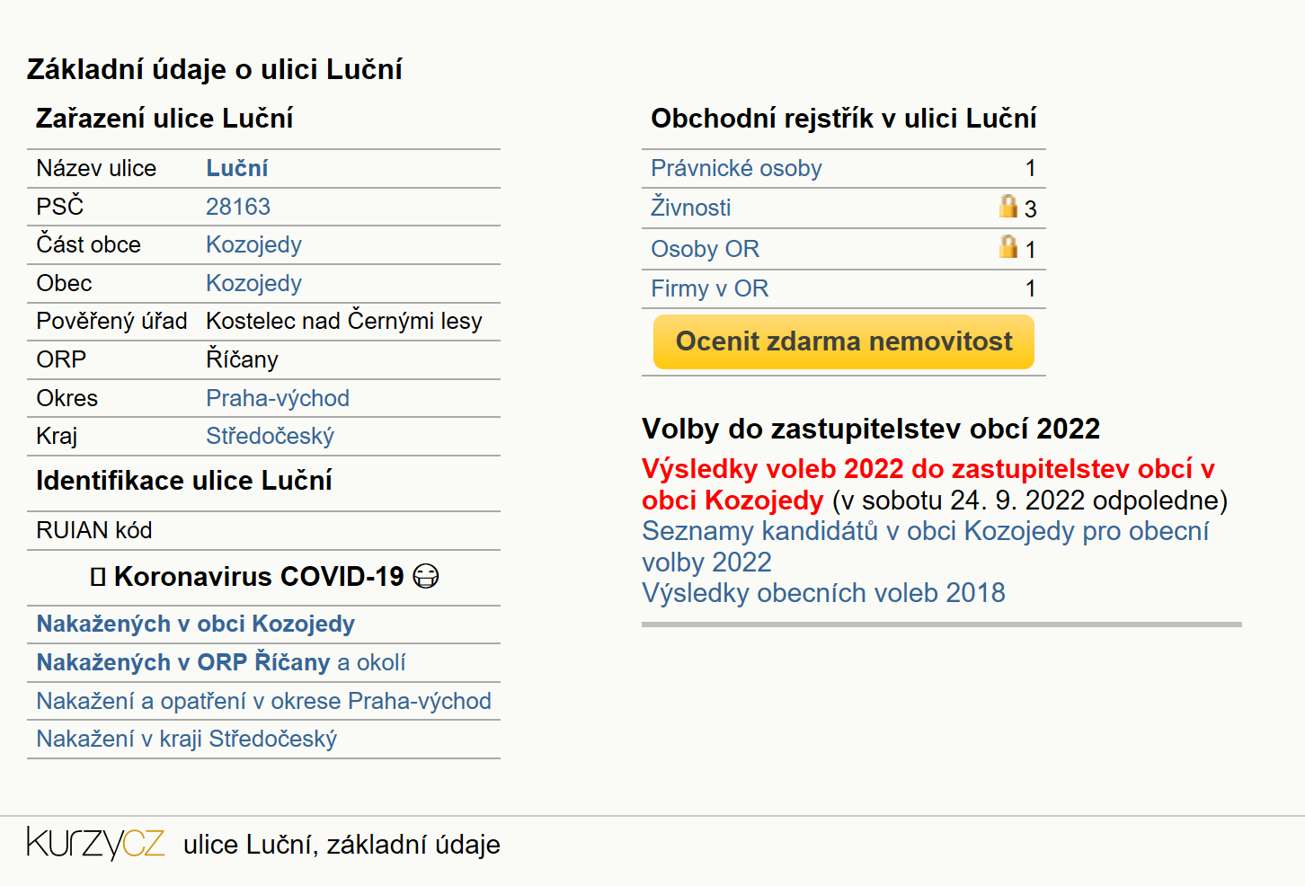This screenshot has width=1305, height=886.
Task: Open Kozojedy link in Část obce row
Action: coord(253,244)
